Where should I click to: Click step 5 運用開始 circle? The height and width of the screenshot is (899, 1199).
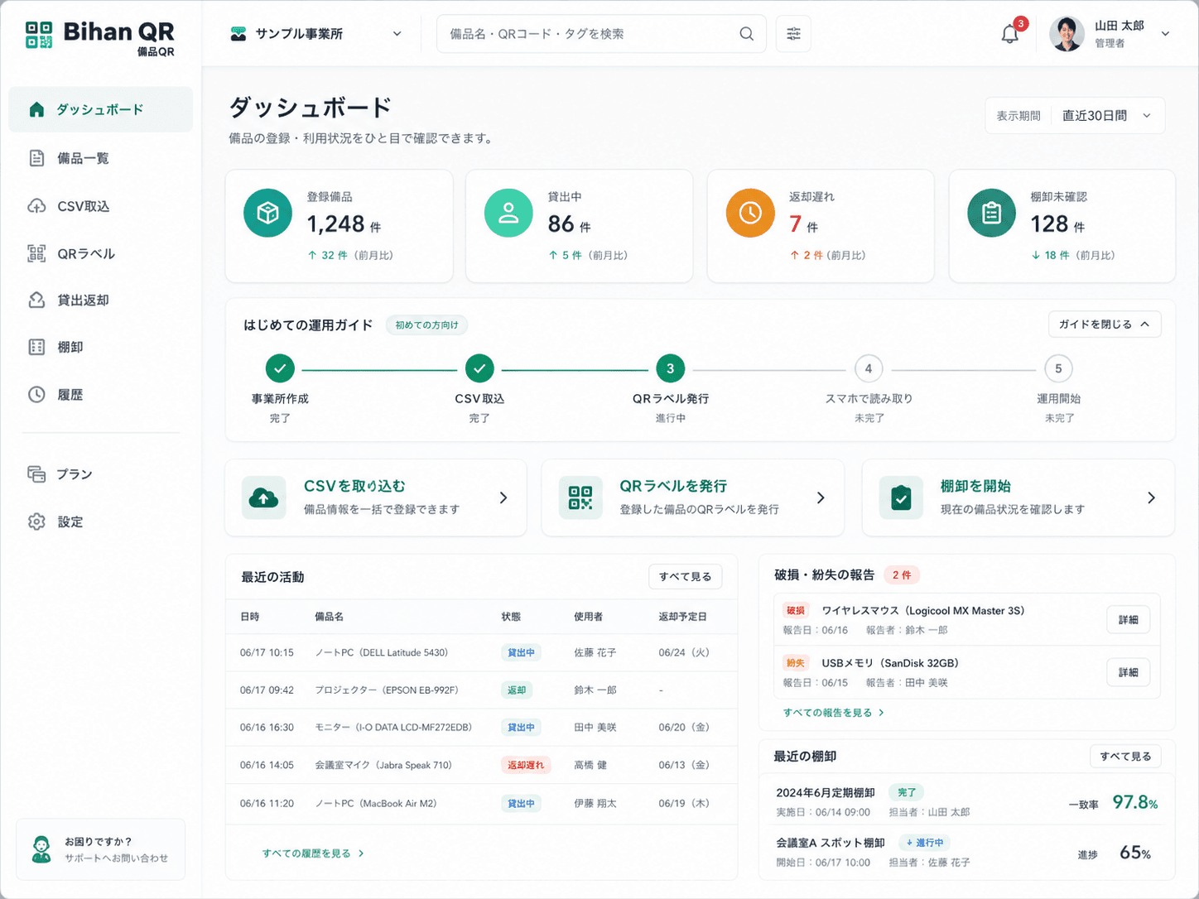[x=1058, y=368]
